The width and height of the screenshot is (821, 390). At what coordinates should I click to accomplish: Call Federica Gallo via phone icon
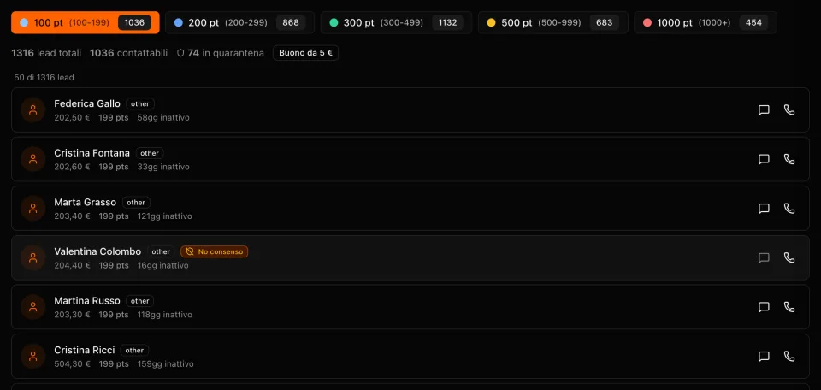pos(789,110)
